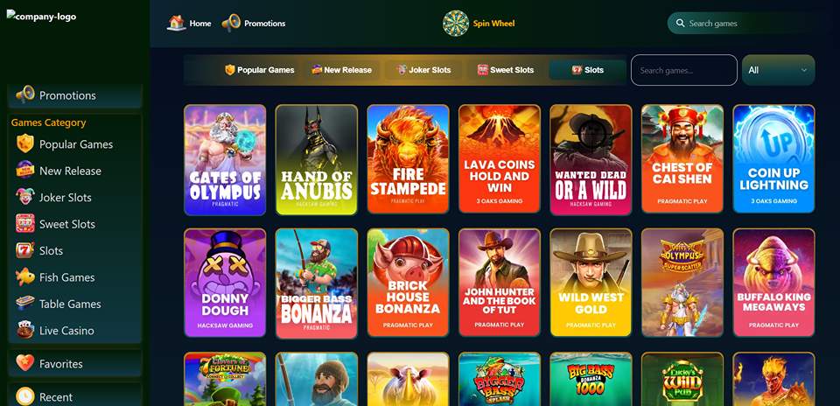Open the Popular Games tab
Viewport: 840px width, 406px height.
[260, 70]
